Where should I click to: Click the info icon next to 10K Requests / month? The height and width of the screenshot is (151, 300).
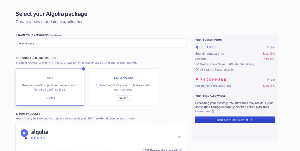point(180,150)
